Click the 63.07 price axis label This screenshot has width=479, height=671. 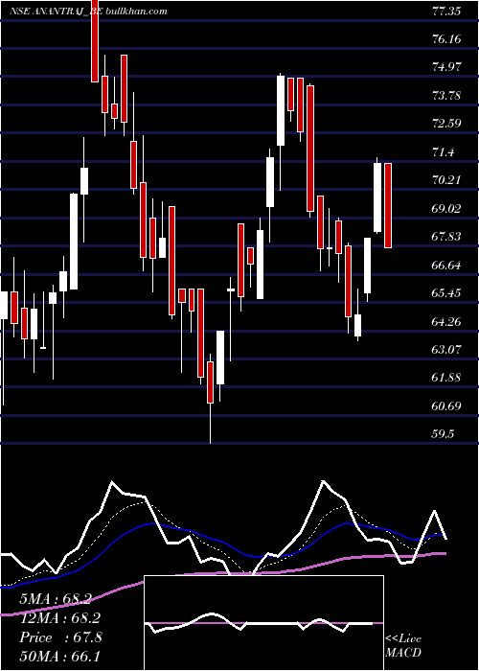coord(446,350)
